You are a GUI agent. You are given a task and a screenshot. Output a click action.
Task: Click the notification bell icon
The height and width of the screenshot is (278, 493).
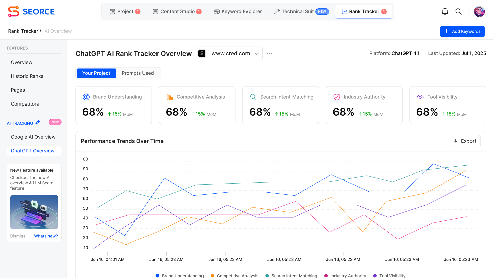(x=445, y=12)
